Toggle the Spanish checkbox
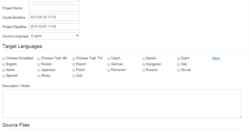Screen dimensions: 250x132 [x=4, y=76]
